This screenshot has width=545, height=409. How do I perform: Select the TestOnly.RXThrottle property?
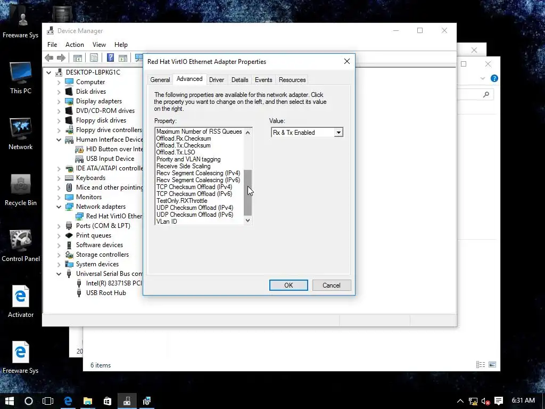point(182,201)
